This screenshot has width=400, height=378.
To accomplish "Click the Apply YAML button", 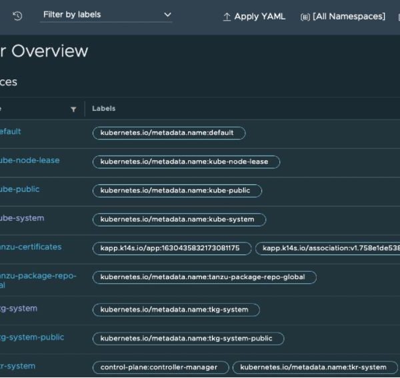I will pos(253,17).
